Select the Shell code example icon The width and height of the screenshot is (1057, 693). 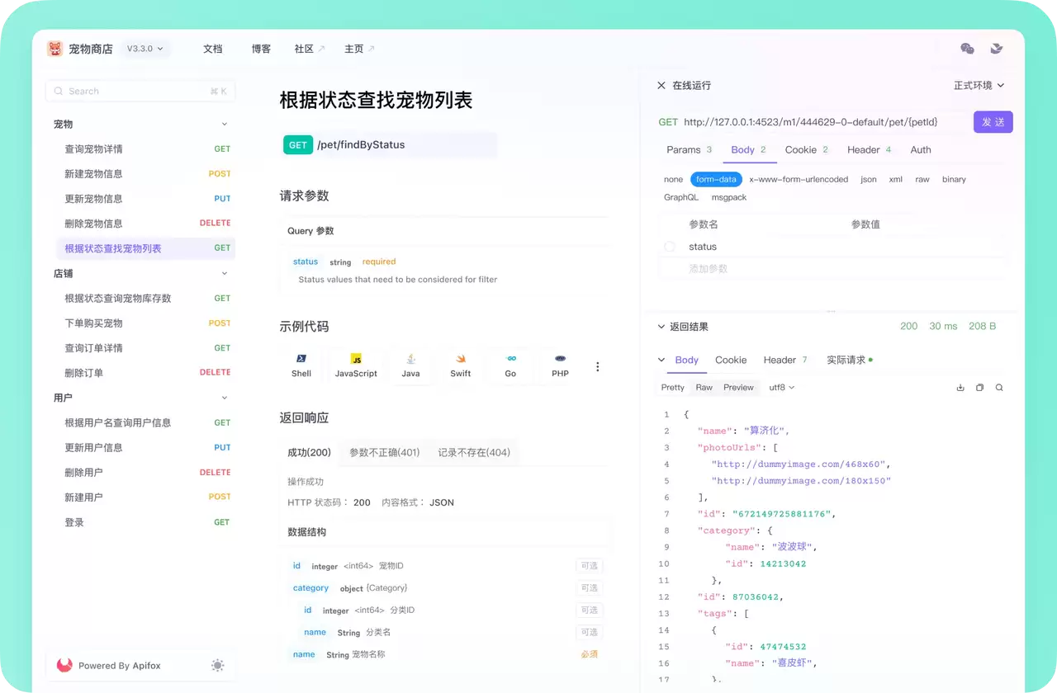tap(301, 359)
